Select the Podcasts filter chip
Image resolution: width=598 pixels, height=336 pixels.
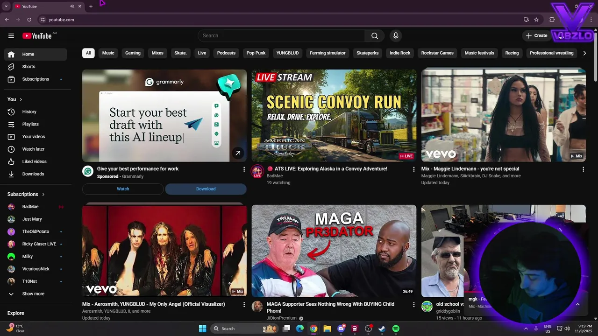(x=226, y=53)
